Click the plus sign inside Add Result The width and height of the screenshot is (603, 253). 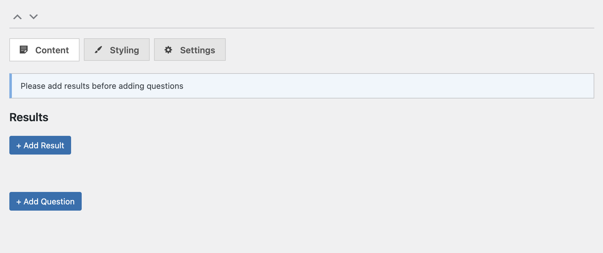(x=19, y=145)
